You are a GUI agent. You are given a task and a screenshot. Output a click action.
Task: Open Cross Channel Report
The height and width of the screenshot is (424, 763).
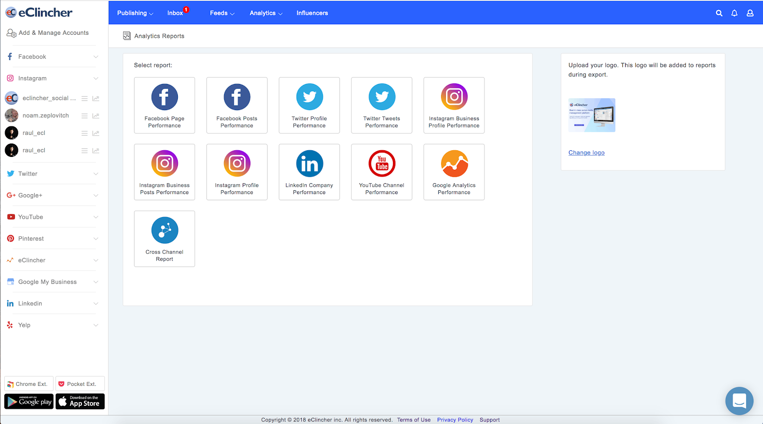(165, 239)
